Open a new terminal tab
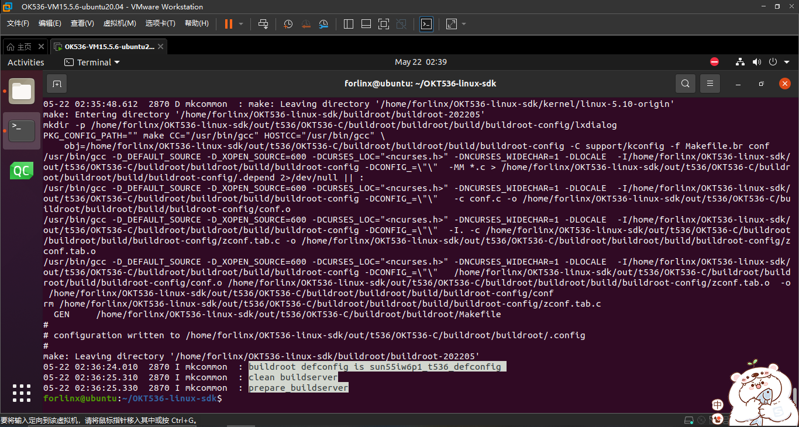Screen dimensions: 799x427 [57, 84]
